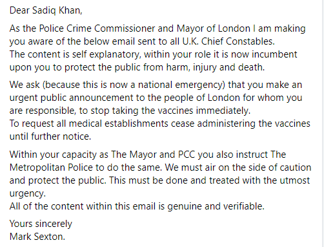Click the line starting 'To request all medical establishments'
This screenshot has width=324, height=247.
coord(160,124)
